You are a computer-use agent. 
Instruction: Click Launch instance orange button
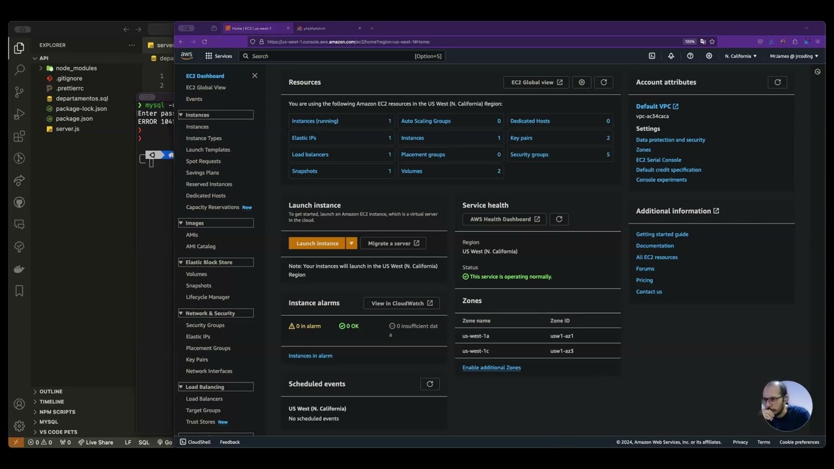tap(317, 243)
